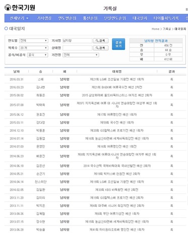Select the 연도별순위 menu item

67,18
